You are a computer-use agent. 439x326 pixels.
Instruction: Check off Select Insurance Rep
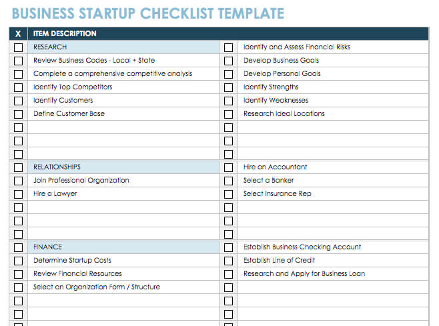(x=229, y=194)
